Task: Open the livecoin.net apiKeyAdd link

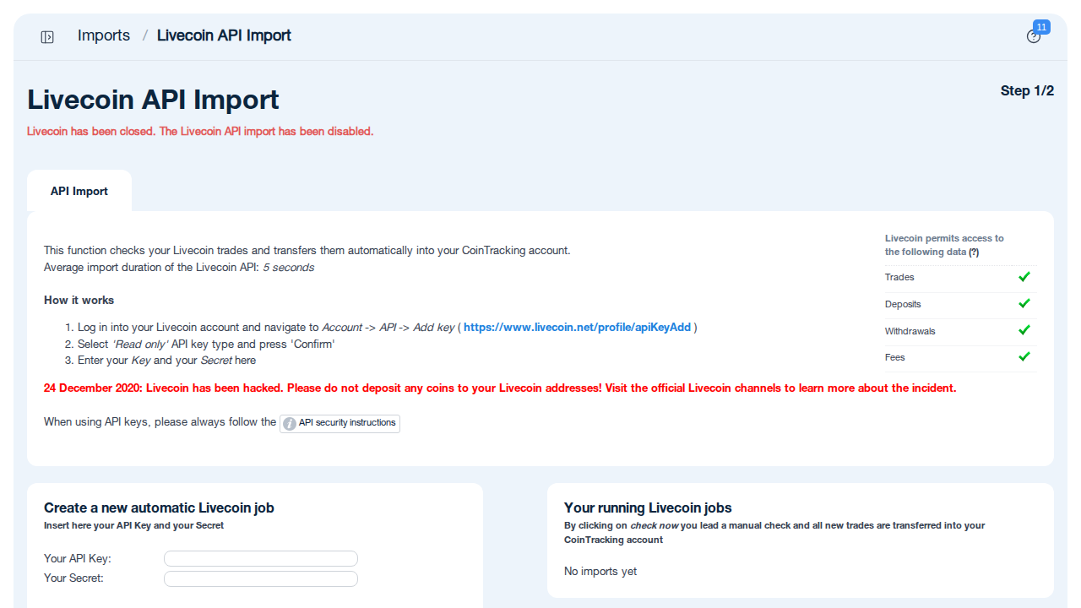Action: coord(577,328)
